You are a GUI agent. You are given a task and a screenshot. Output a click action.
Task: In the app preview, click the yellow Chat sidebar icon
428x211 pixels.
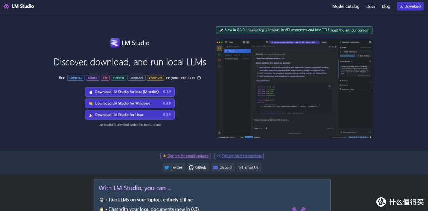coord(220,48)
